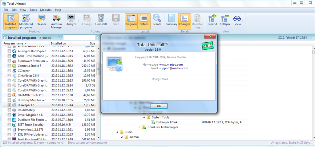
Task: Click the DAEMON Tools Pro icon
Action: pyautogui.click(x=14, y=95)
